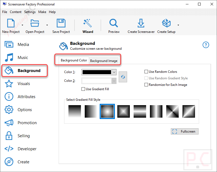Select the horizontal center band gradient style
217x172 pixels.
point(140,111)
